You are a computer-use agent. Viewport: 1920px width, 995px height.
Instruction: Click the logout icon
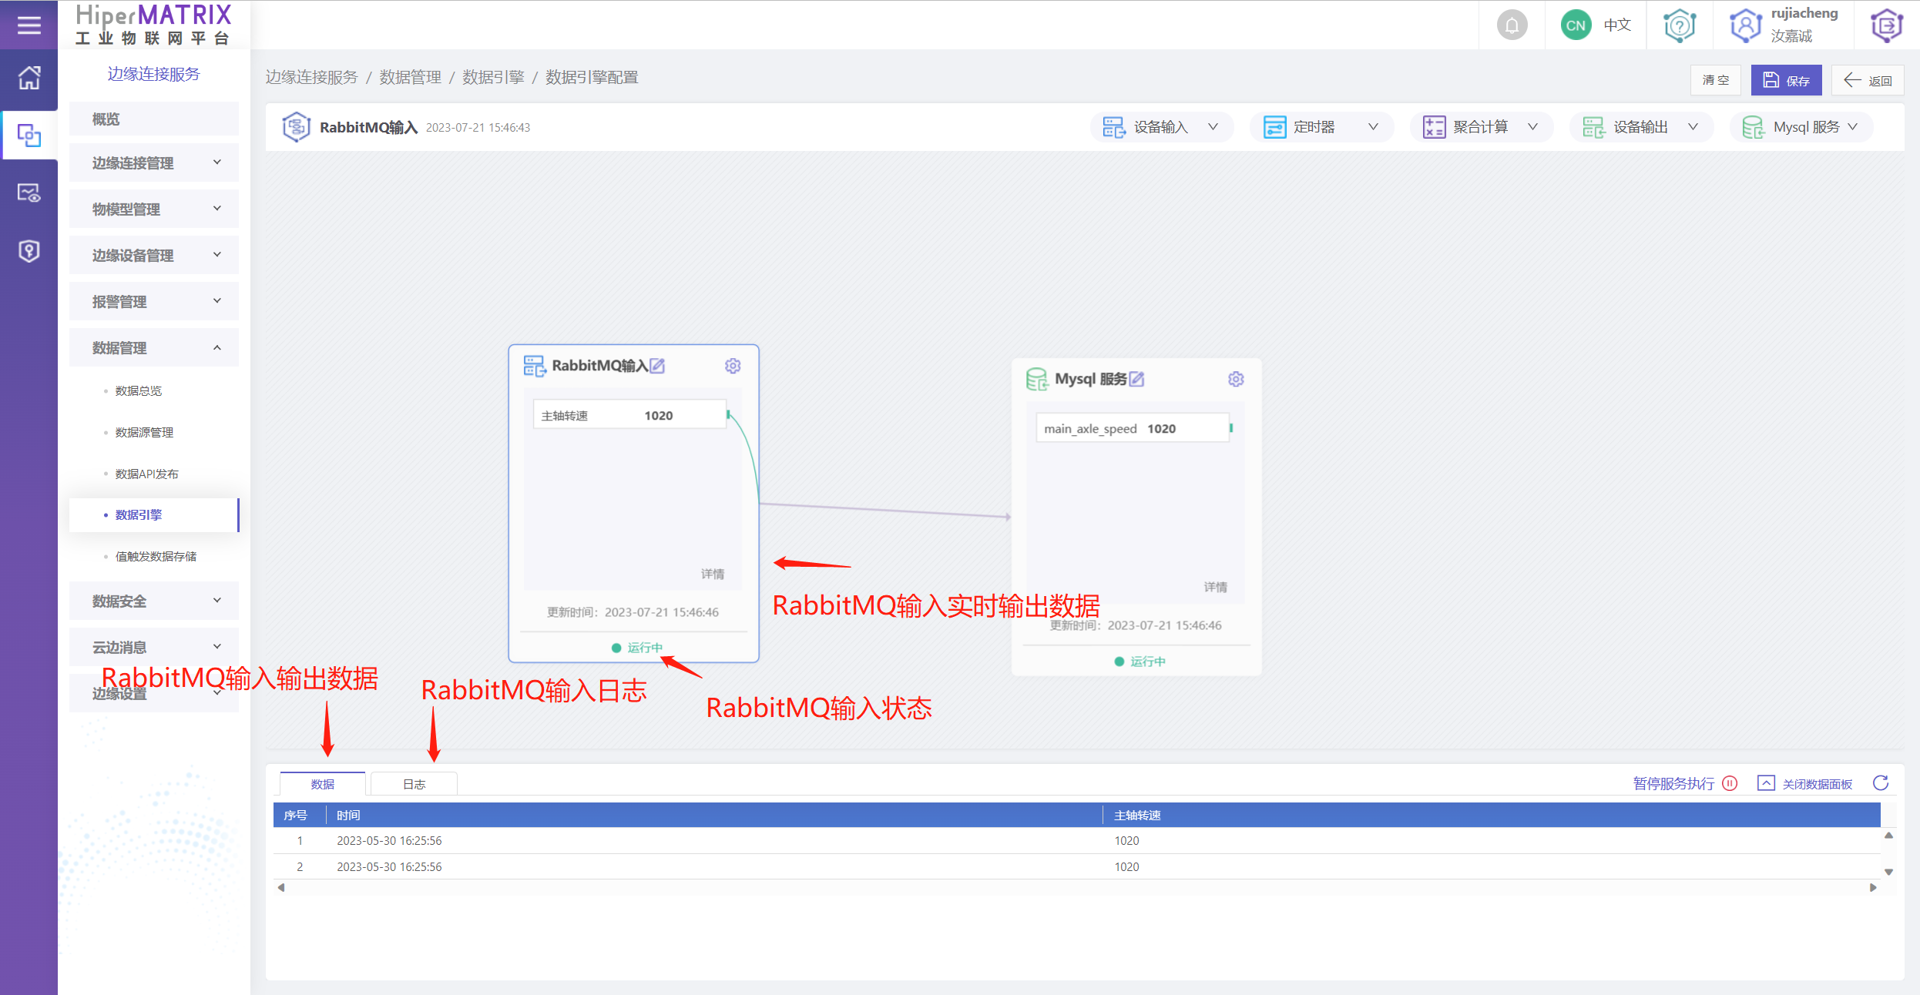pos(1887,25)
